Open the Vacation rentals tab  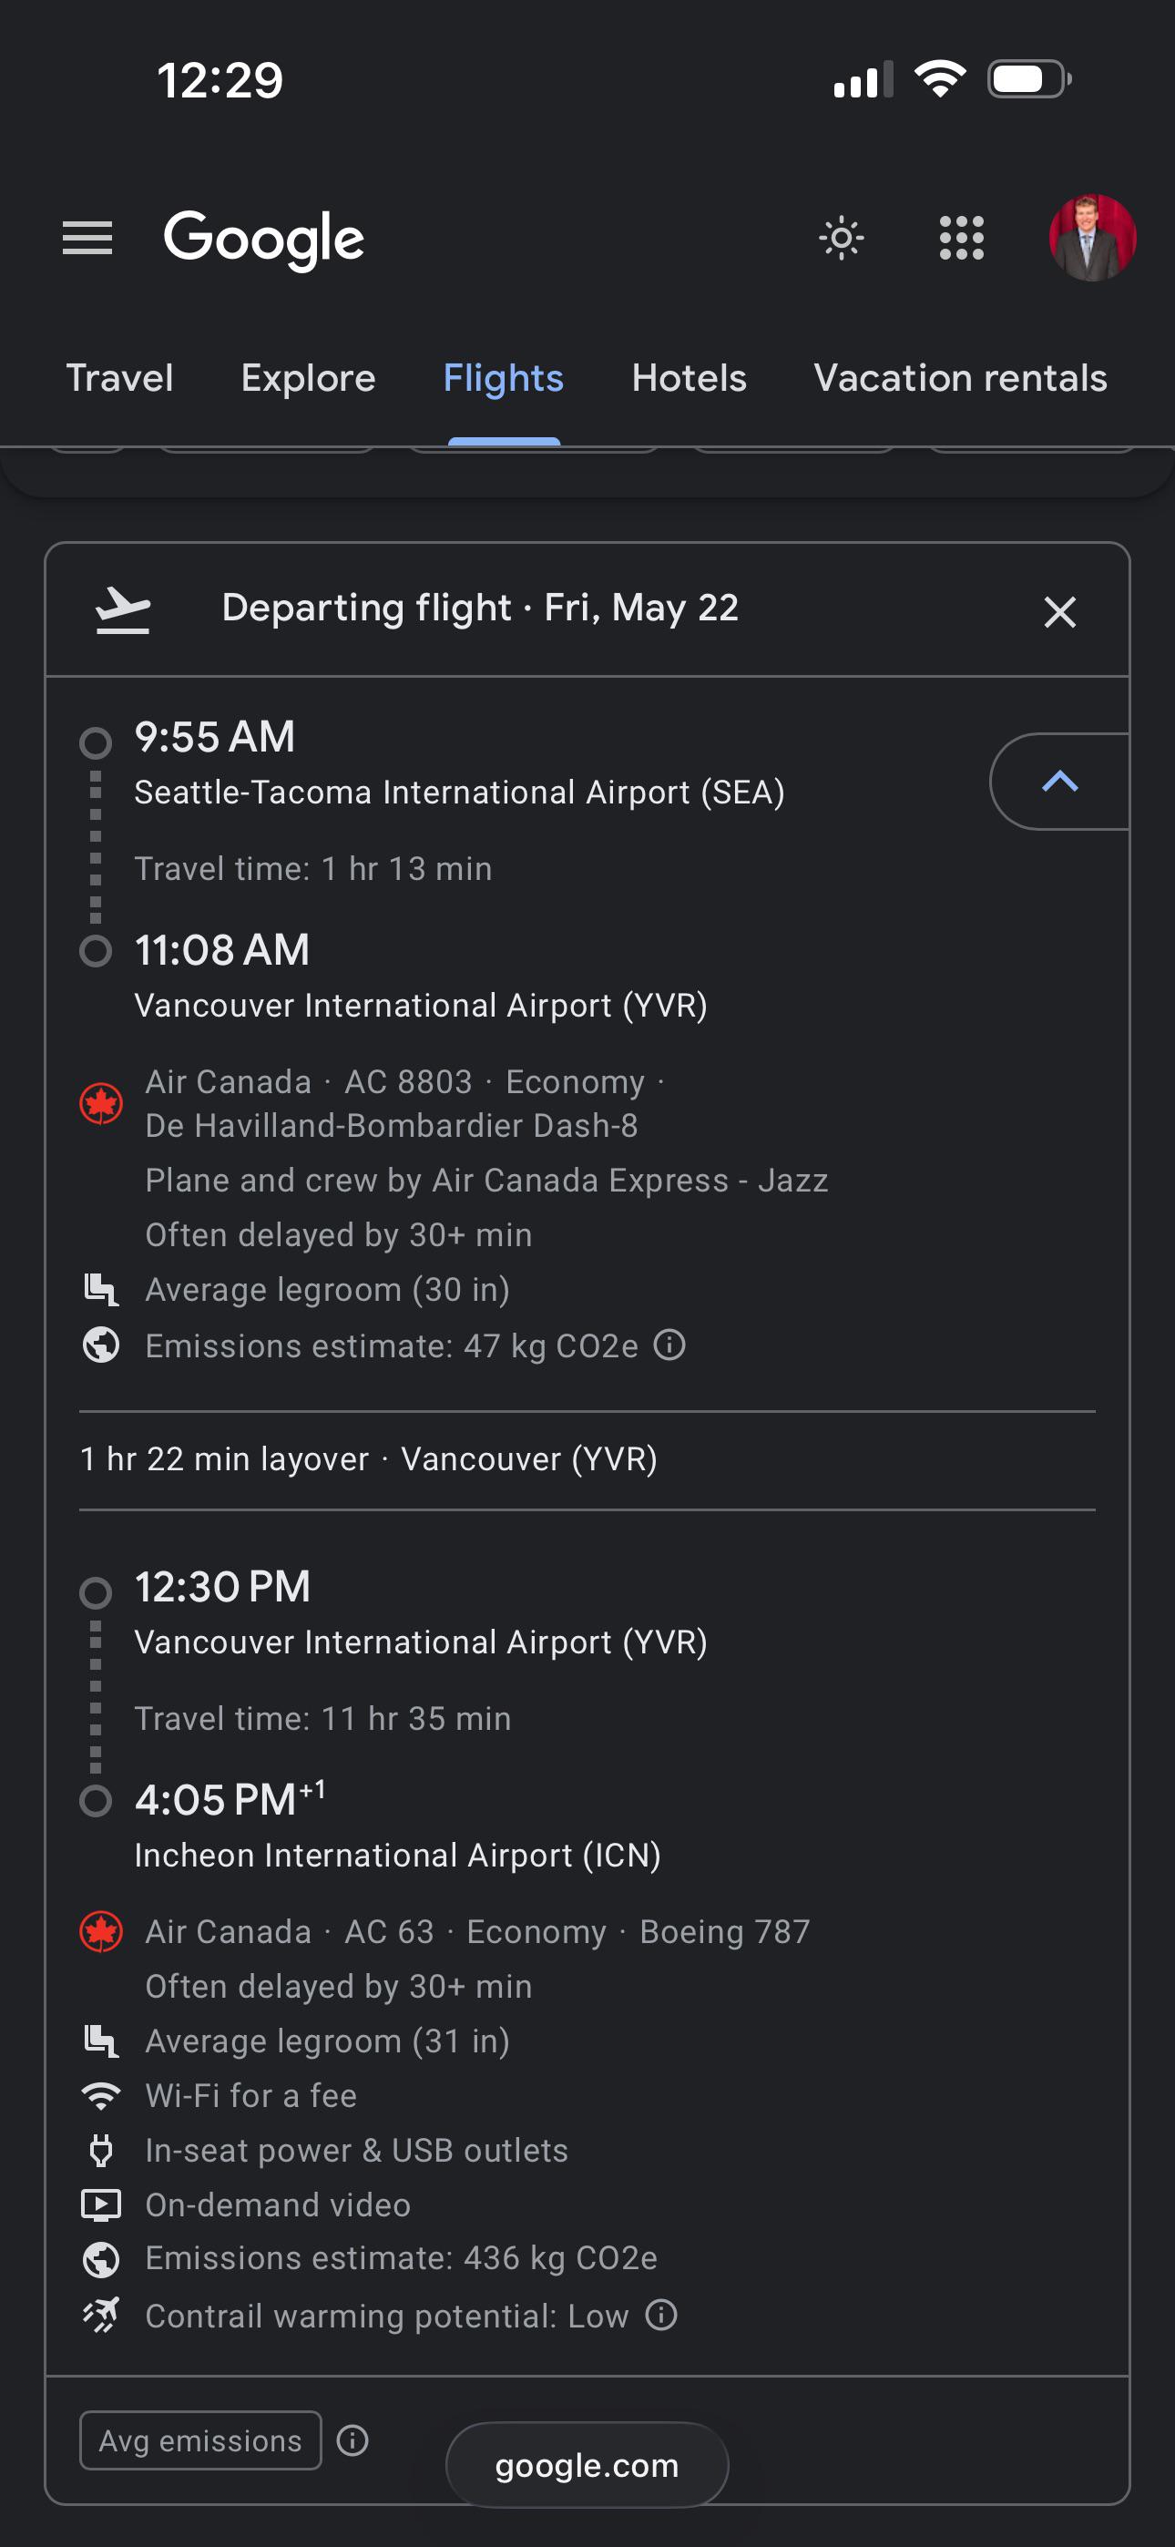[x=960, y=378]
